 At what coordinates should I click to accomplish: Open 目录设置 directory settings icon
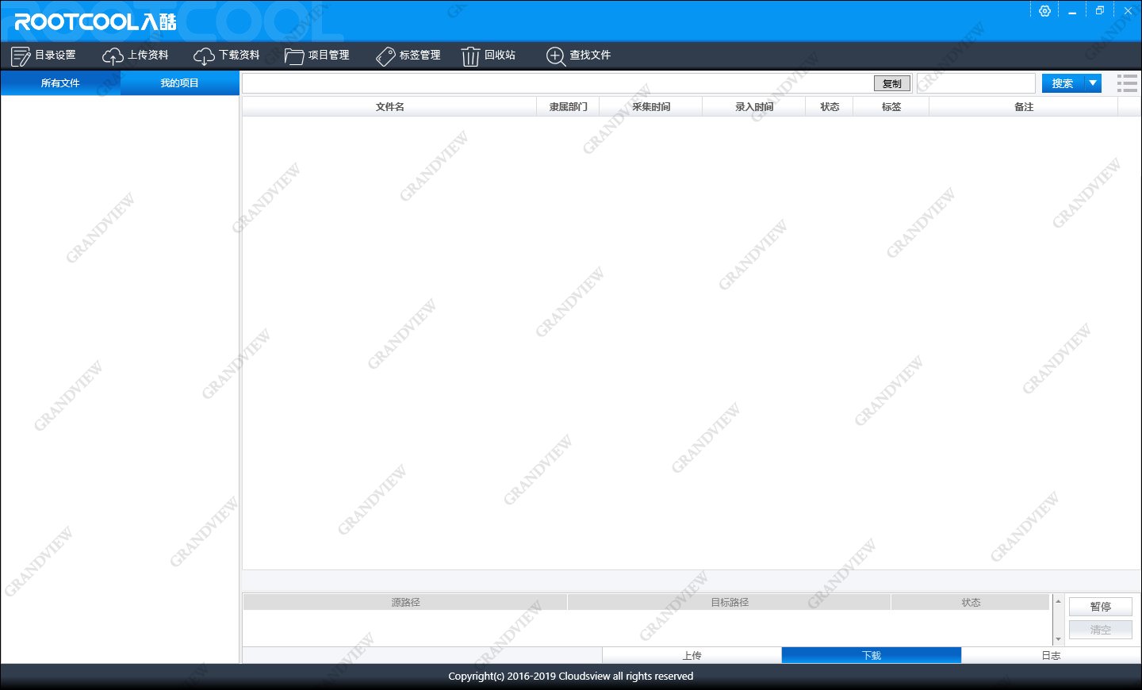pos(21,56)
